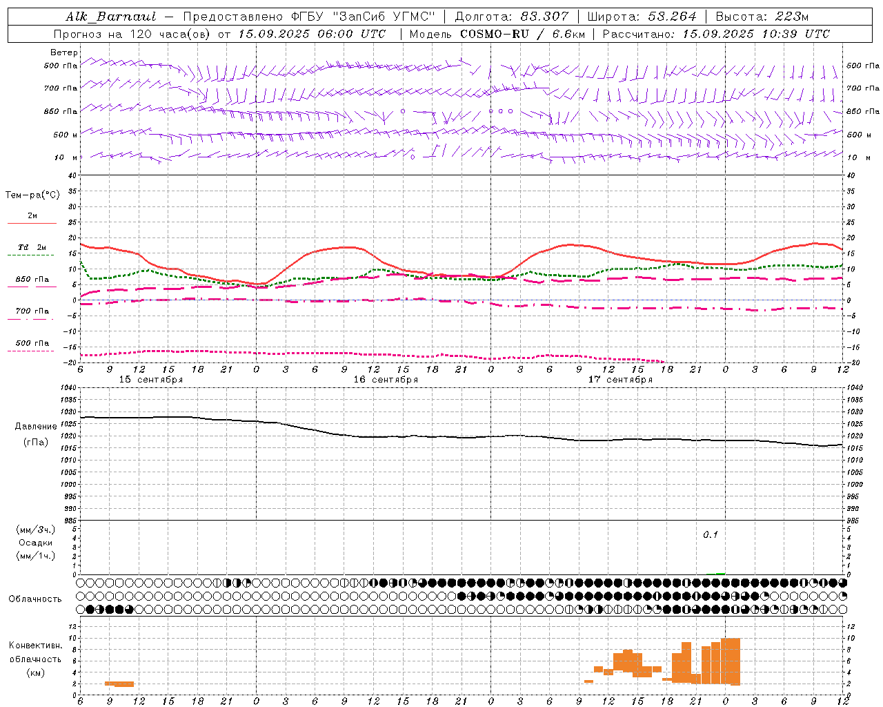Click the 16 сентября date label
883x707 pixels.
386,380
